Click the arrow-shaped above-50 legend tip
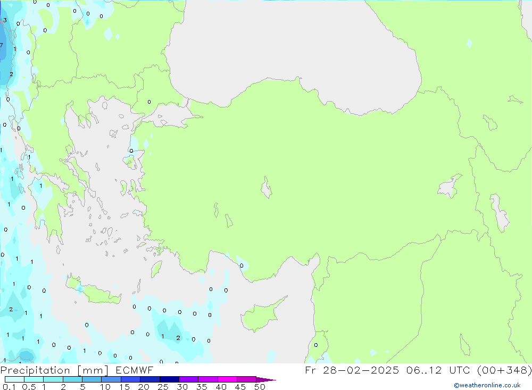Viewport: 532px width, 390px height. 265,380
